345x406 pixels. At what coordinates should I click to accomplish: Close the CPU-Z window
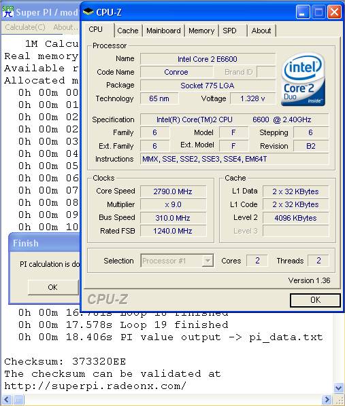coord(334,12)
